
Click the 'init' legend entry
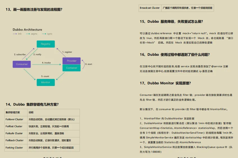[x=17, y=34]
